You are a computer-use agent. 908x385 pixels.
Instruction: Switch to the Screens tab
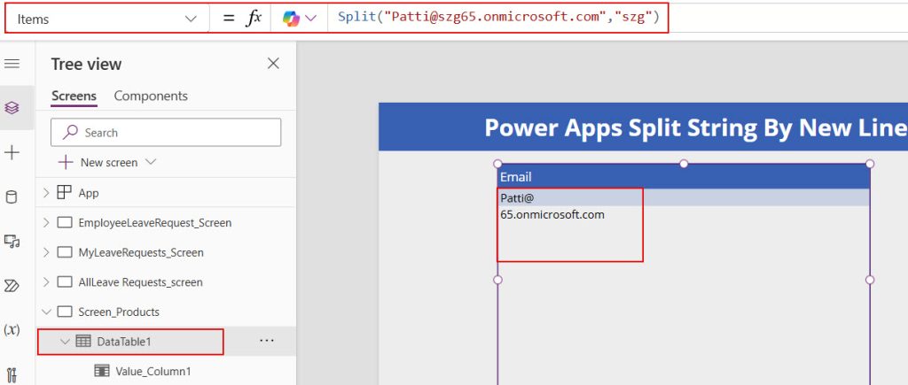[74, 96]
